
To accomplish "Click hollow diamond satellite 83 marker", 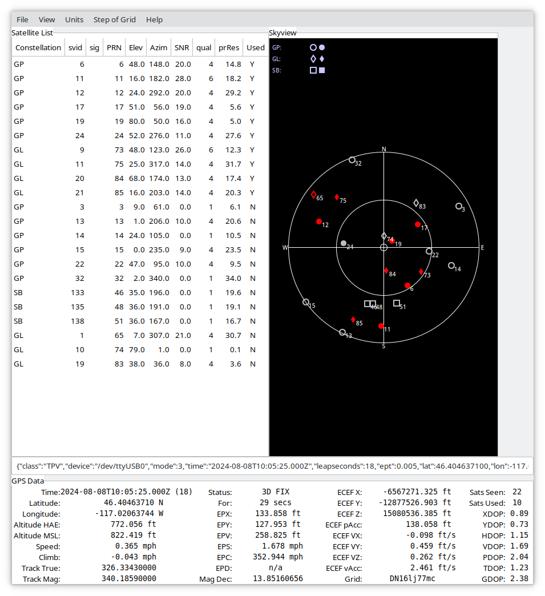I will point(416,203).
